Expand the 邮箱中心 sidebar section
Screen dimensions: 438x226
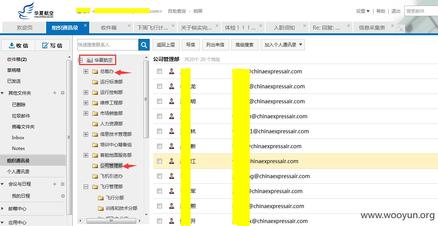pyautogui.click(x=3, y=208)
